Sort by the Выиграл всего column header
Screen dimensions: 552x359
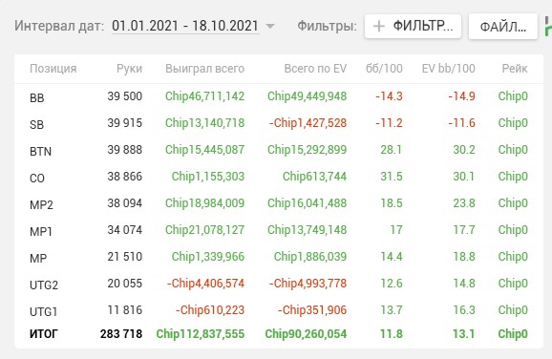(205, 69)
